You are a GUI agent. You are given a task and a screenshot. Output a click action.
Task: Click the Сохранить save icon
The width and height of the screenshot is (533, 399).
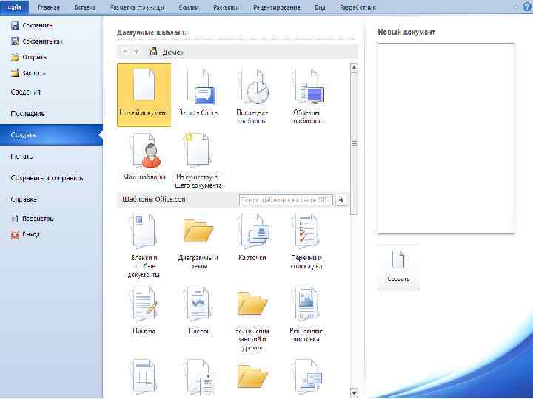[15, 25]
